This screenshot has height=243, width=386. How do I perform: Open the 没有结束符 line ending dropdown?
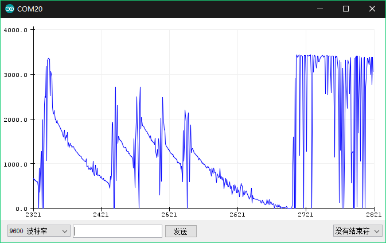[x=357, y=231]
